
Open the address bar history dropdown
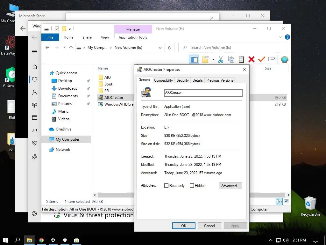coord(160,48)
